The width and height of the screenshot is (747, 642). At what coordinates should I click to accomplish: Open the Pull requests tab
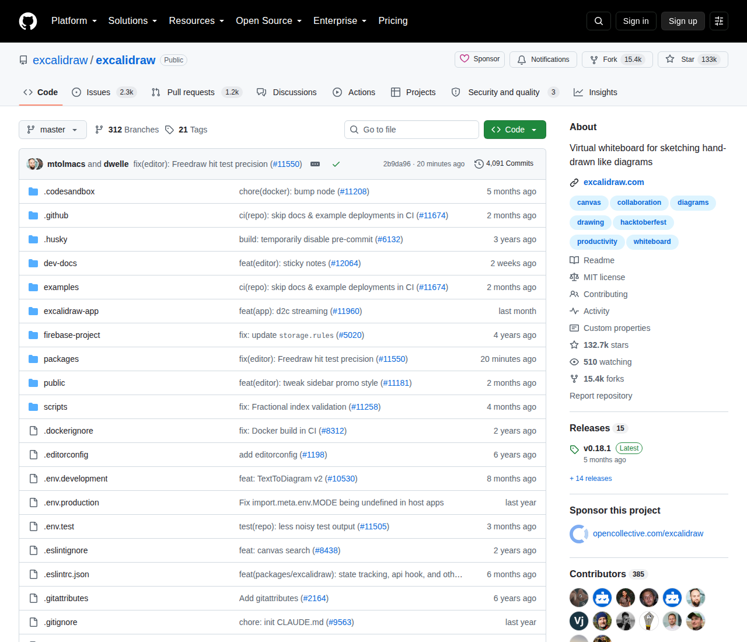pyautogui.click(x=196, y=92)
